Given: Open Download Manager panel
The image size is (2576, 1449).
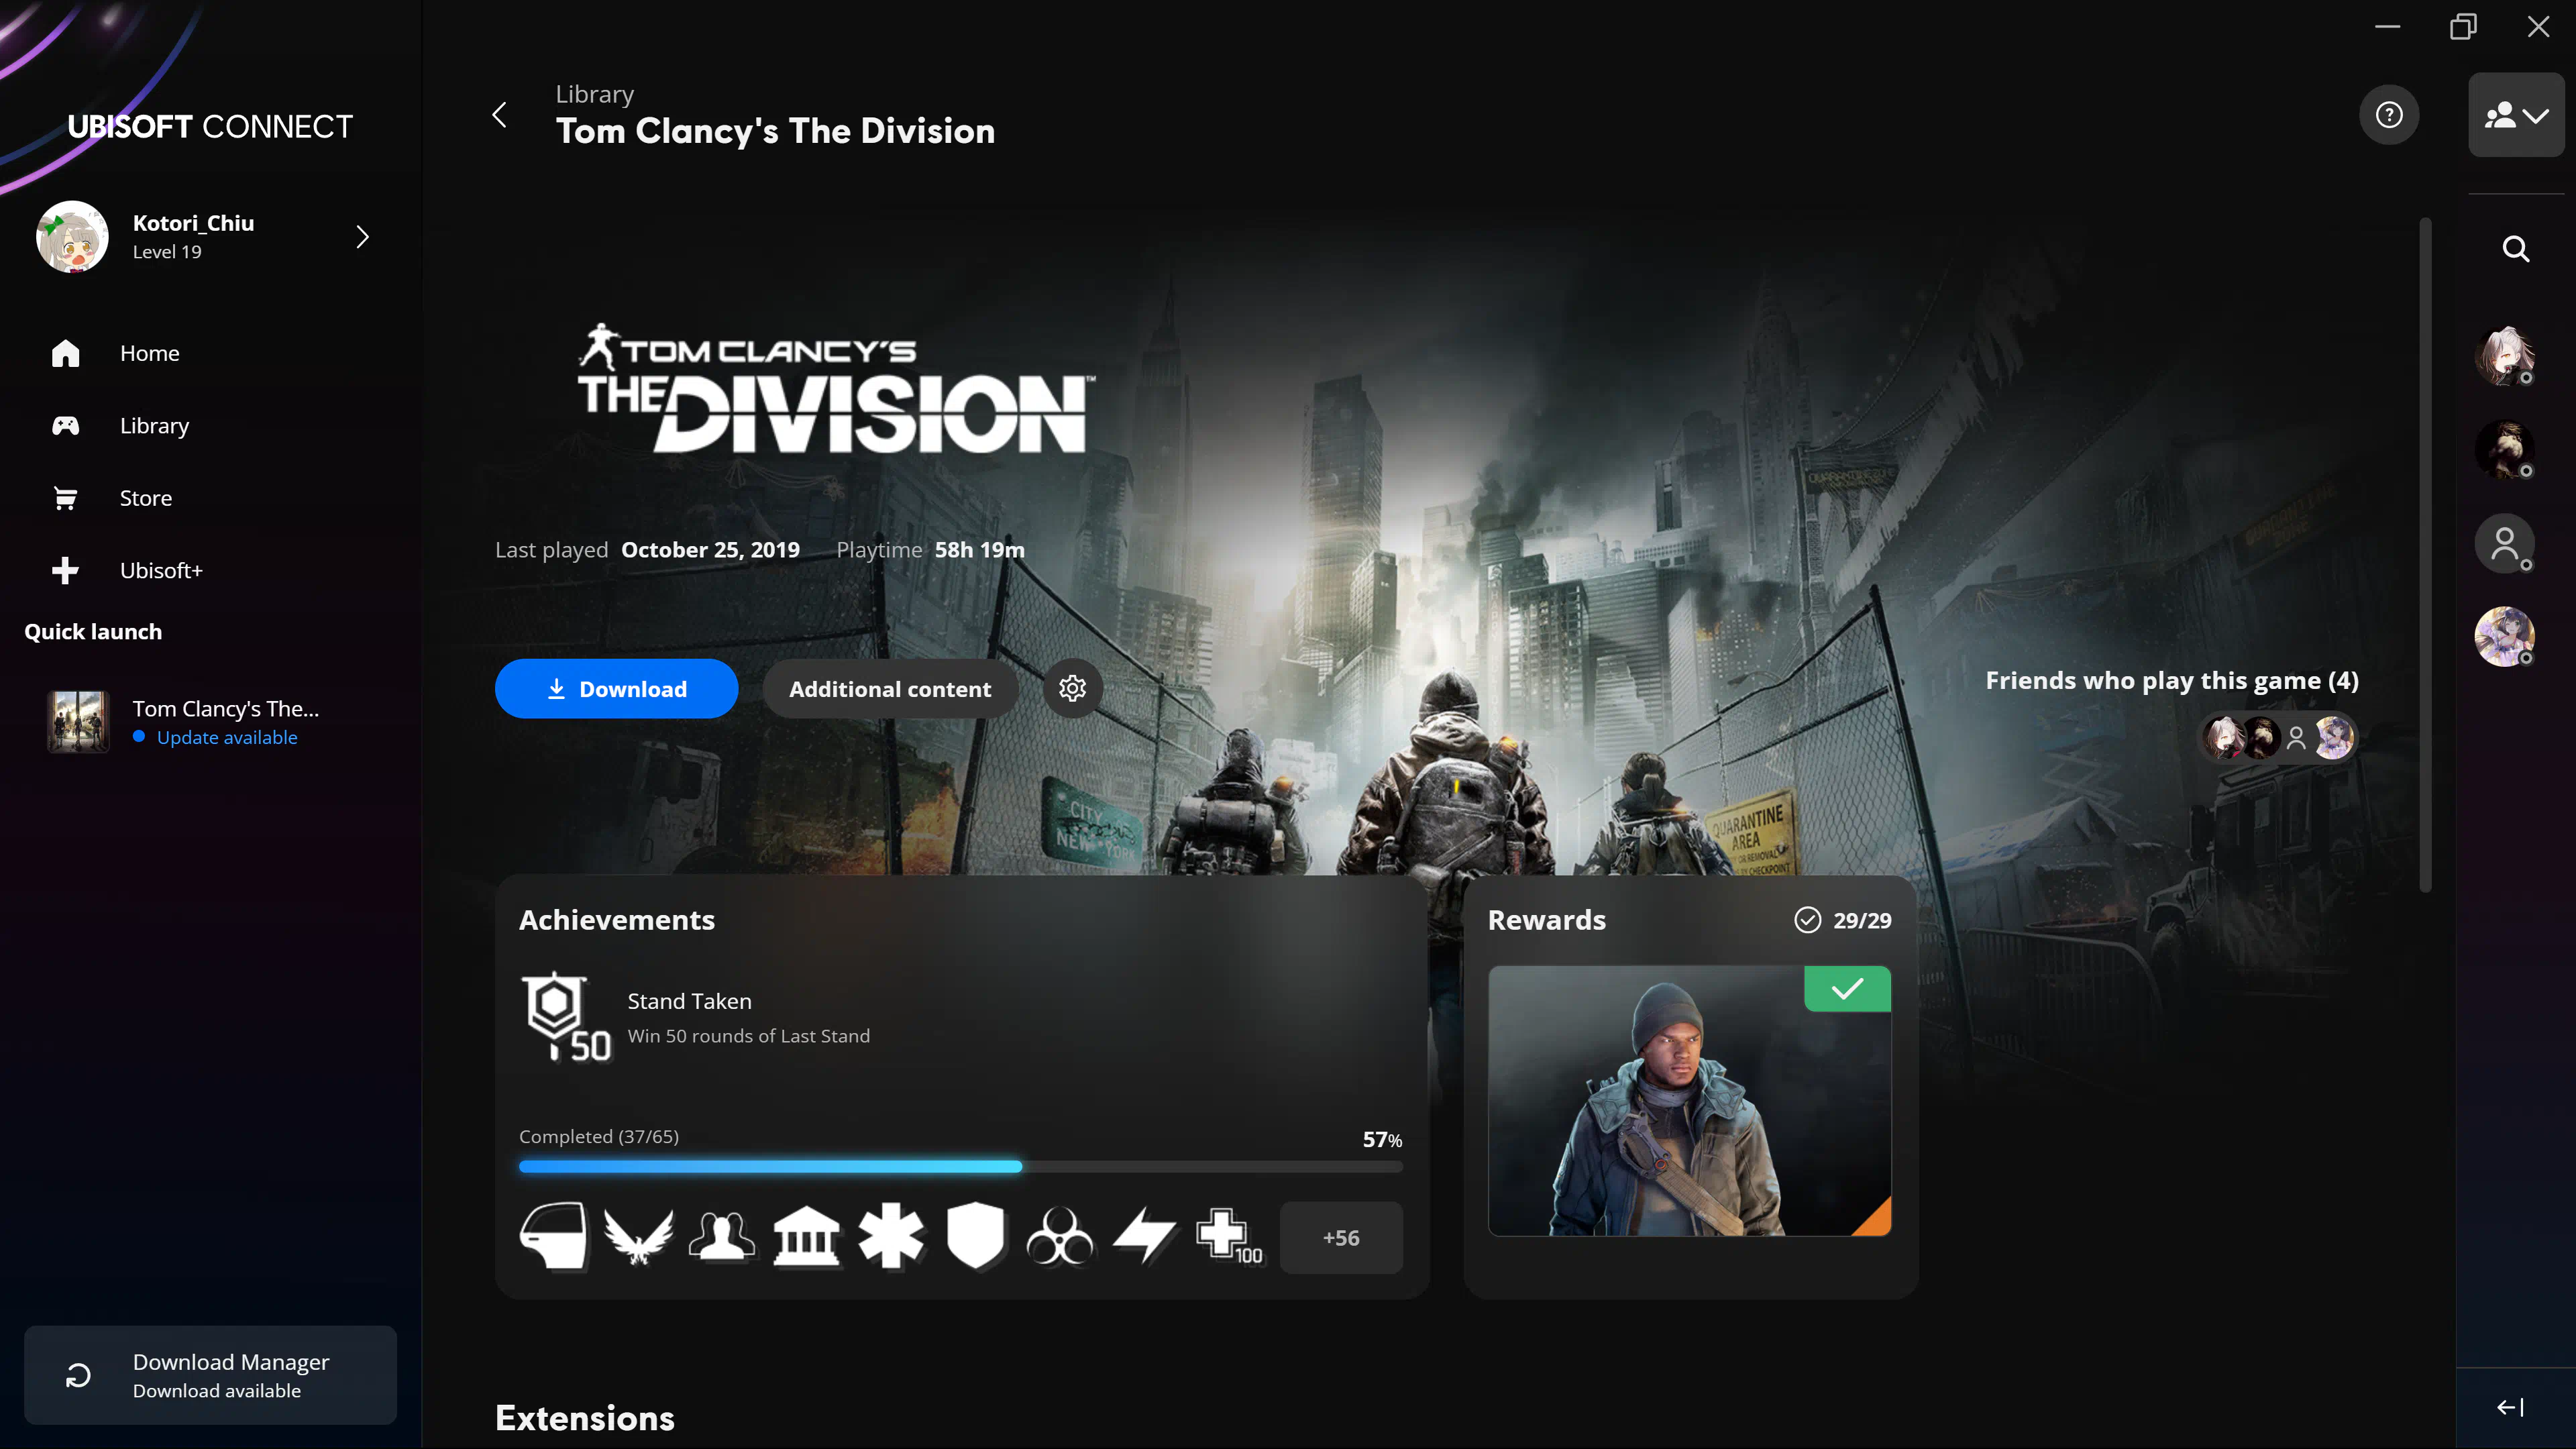Looking at the screenshot, I should [x=210, y=1375].
